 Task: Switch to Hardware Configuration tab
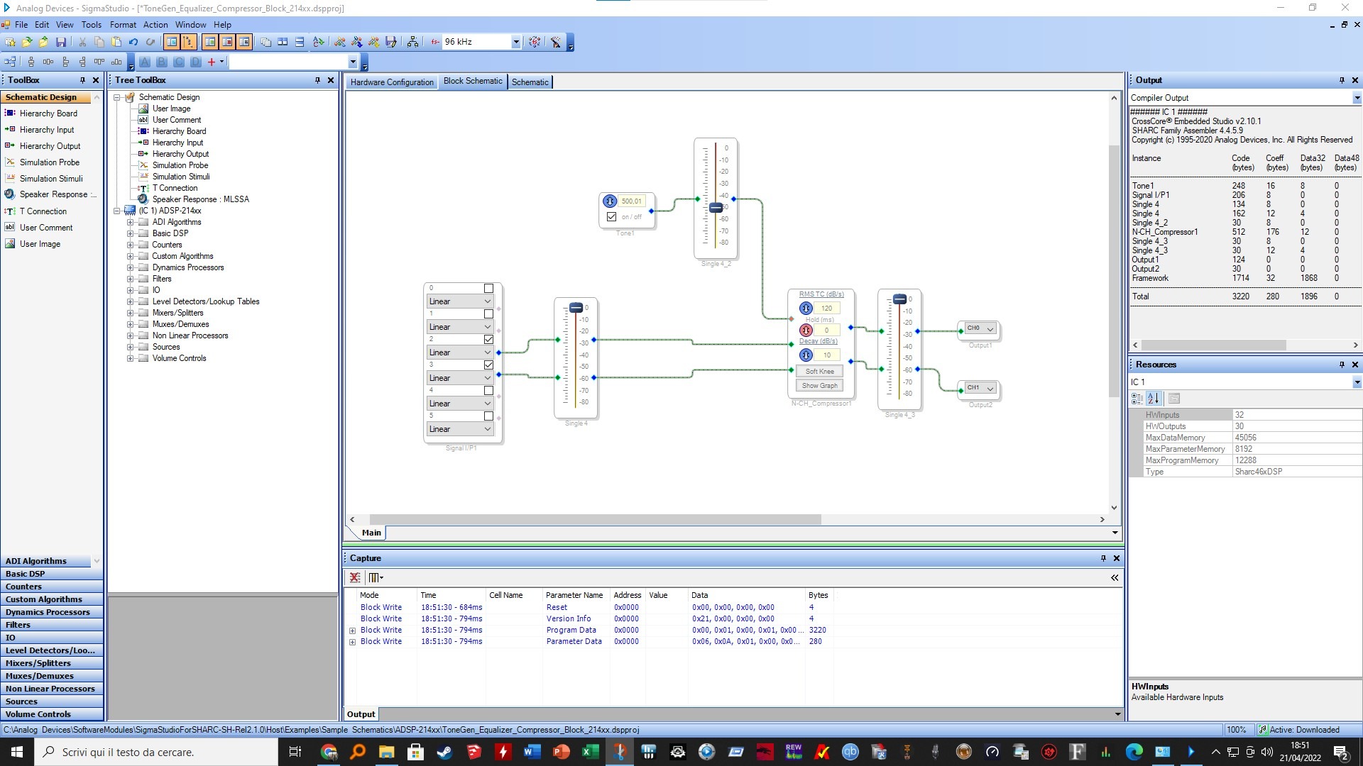[392, 82]
